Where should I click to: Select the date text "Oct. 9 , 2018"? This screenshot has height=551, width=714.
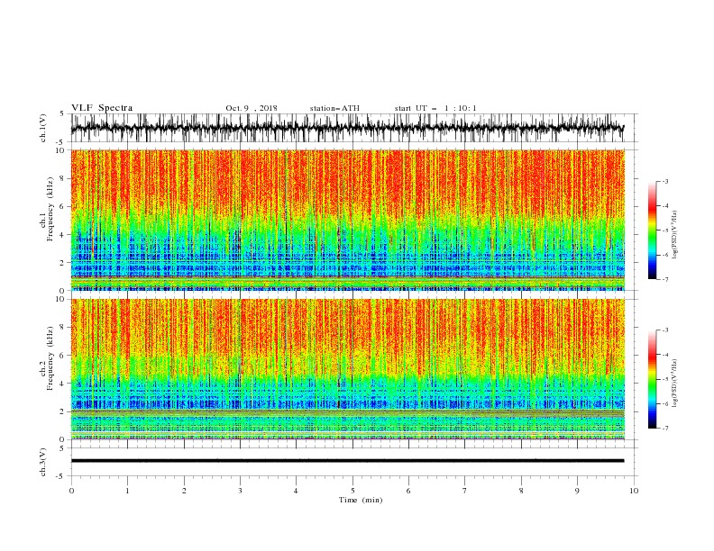(x=252, y=108)
